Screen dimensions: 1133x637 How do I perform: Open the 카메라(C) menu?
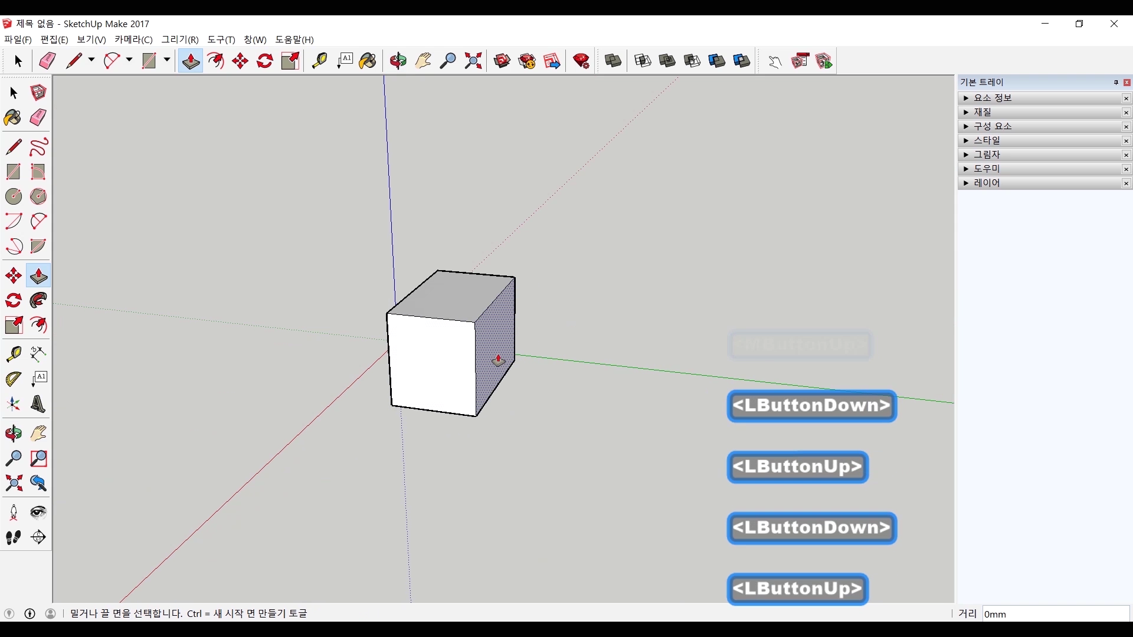click(x=133, y=40)
